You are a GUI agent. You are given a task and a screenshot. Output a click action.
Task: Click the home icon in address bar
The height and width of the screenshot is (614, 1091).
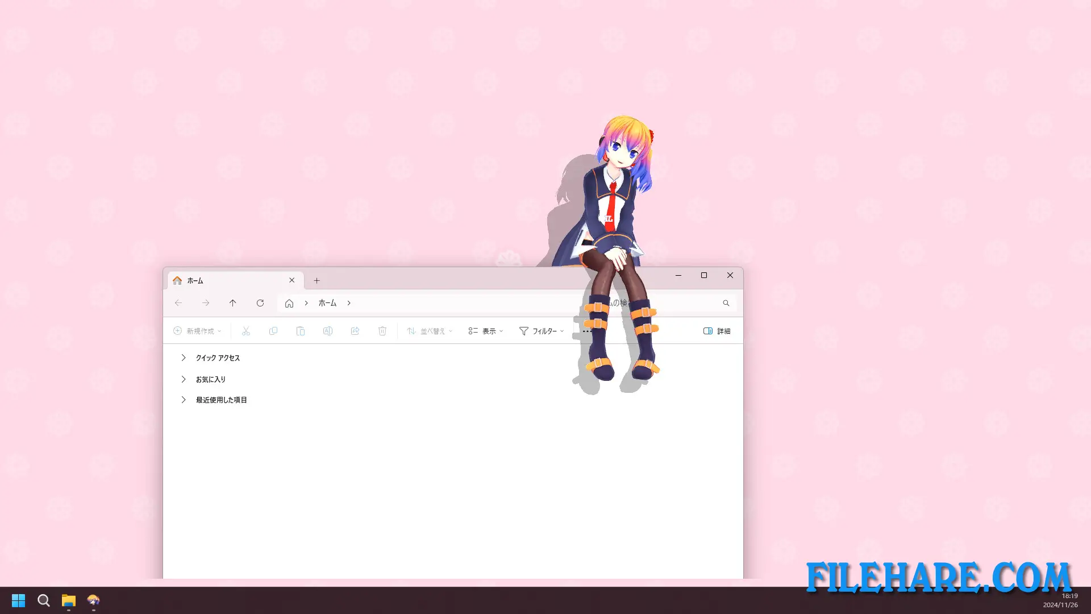(289, 303)
